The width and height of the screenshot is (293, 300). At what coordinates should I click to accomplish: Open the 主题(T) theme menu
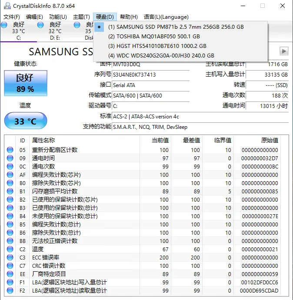(x=81, y=17)
